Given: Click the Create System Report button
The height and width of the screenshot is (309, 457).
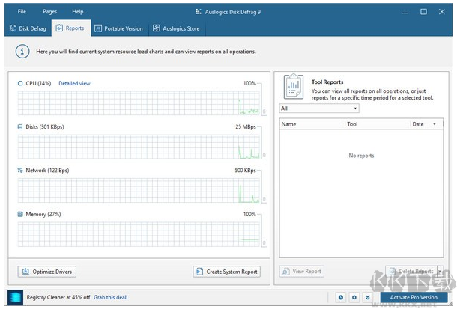Looking at the screenshot, I should pos(227,272).
